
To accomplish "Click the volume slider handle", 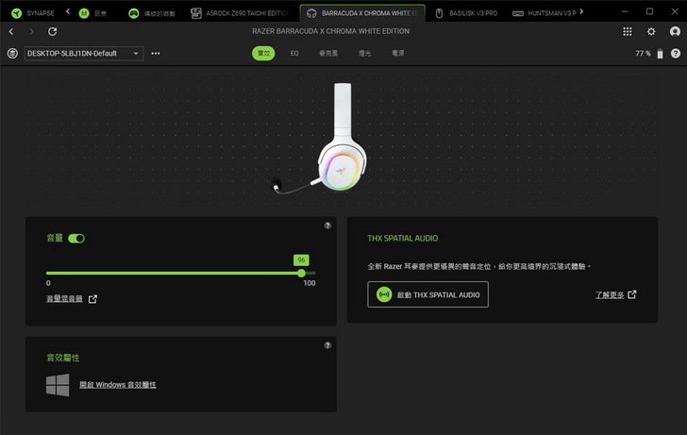I will pos(301,273).
